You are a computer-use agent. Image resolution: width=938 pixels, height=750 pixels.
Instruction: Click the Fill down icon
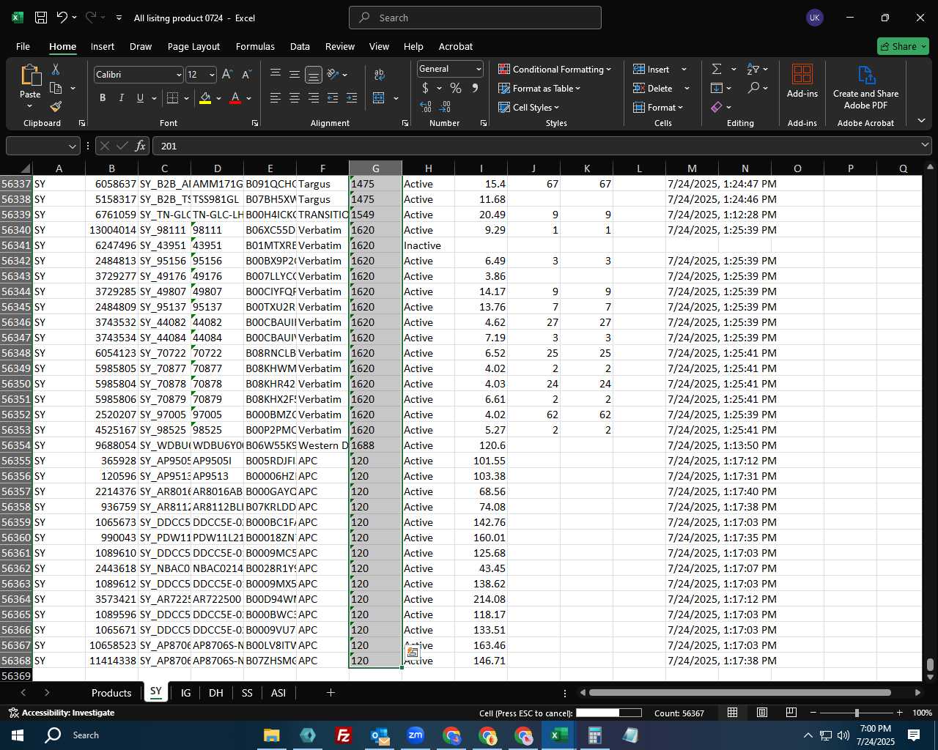[x=717, y=88]
